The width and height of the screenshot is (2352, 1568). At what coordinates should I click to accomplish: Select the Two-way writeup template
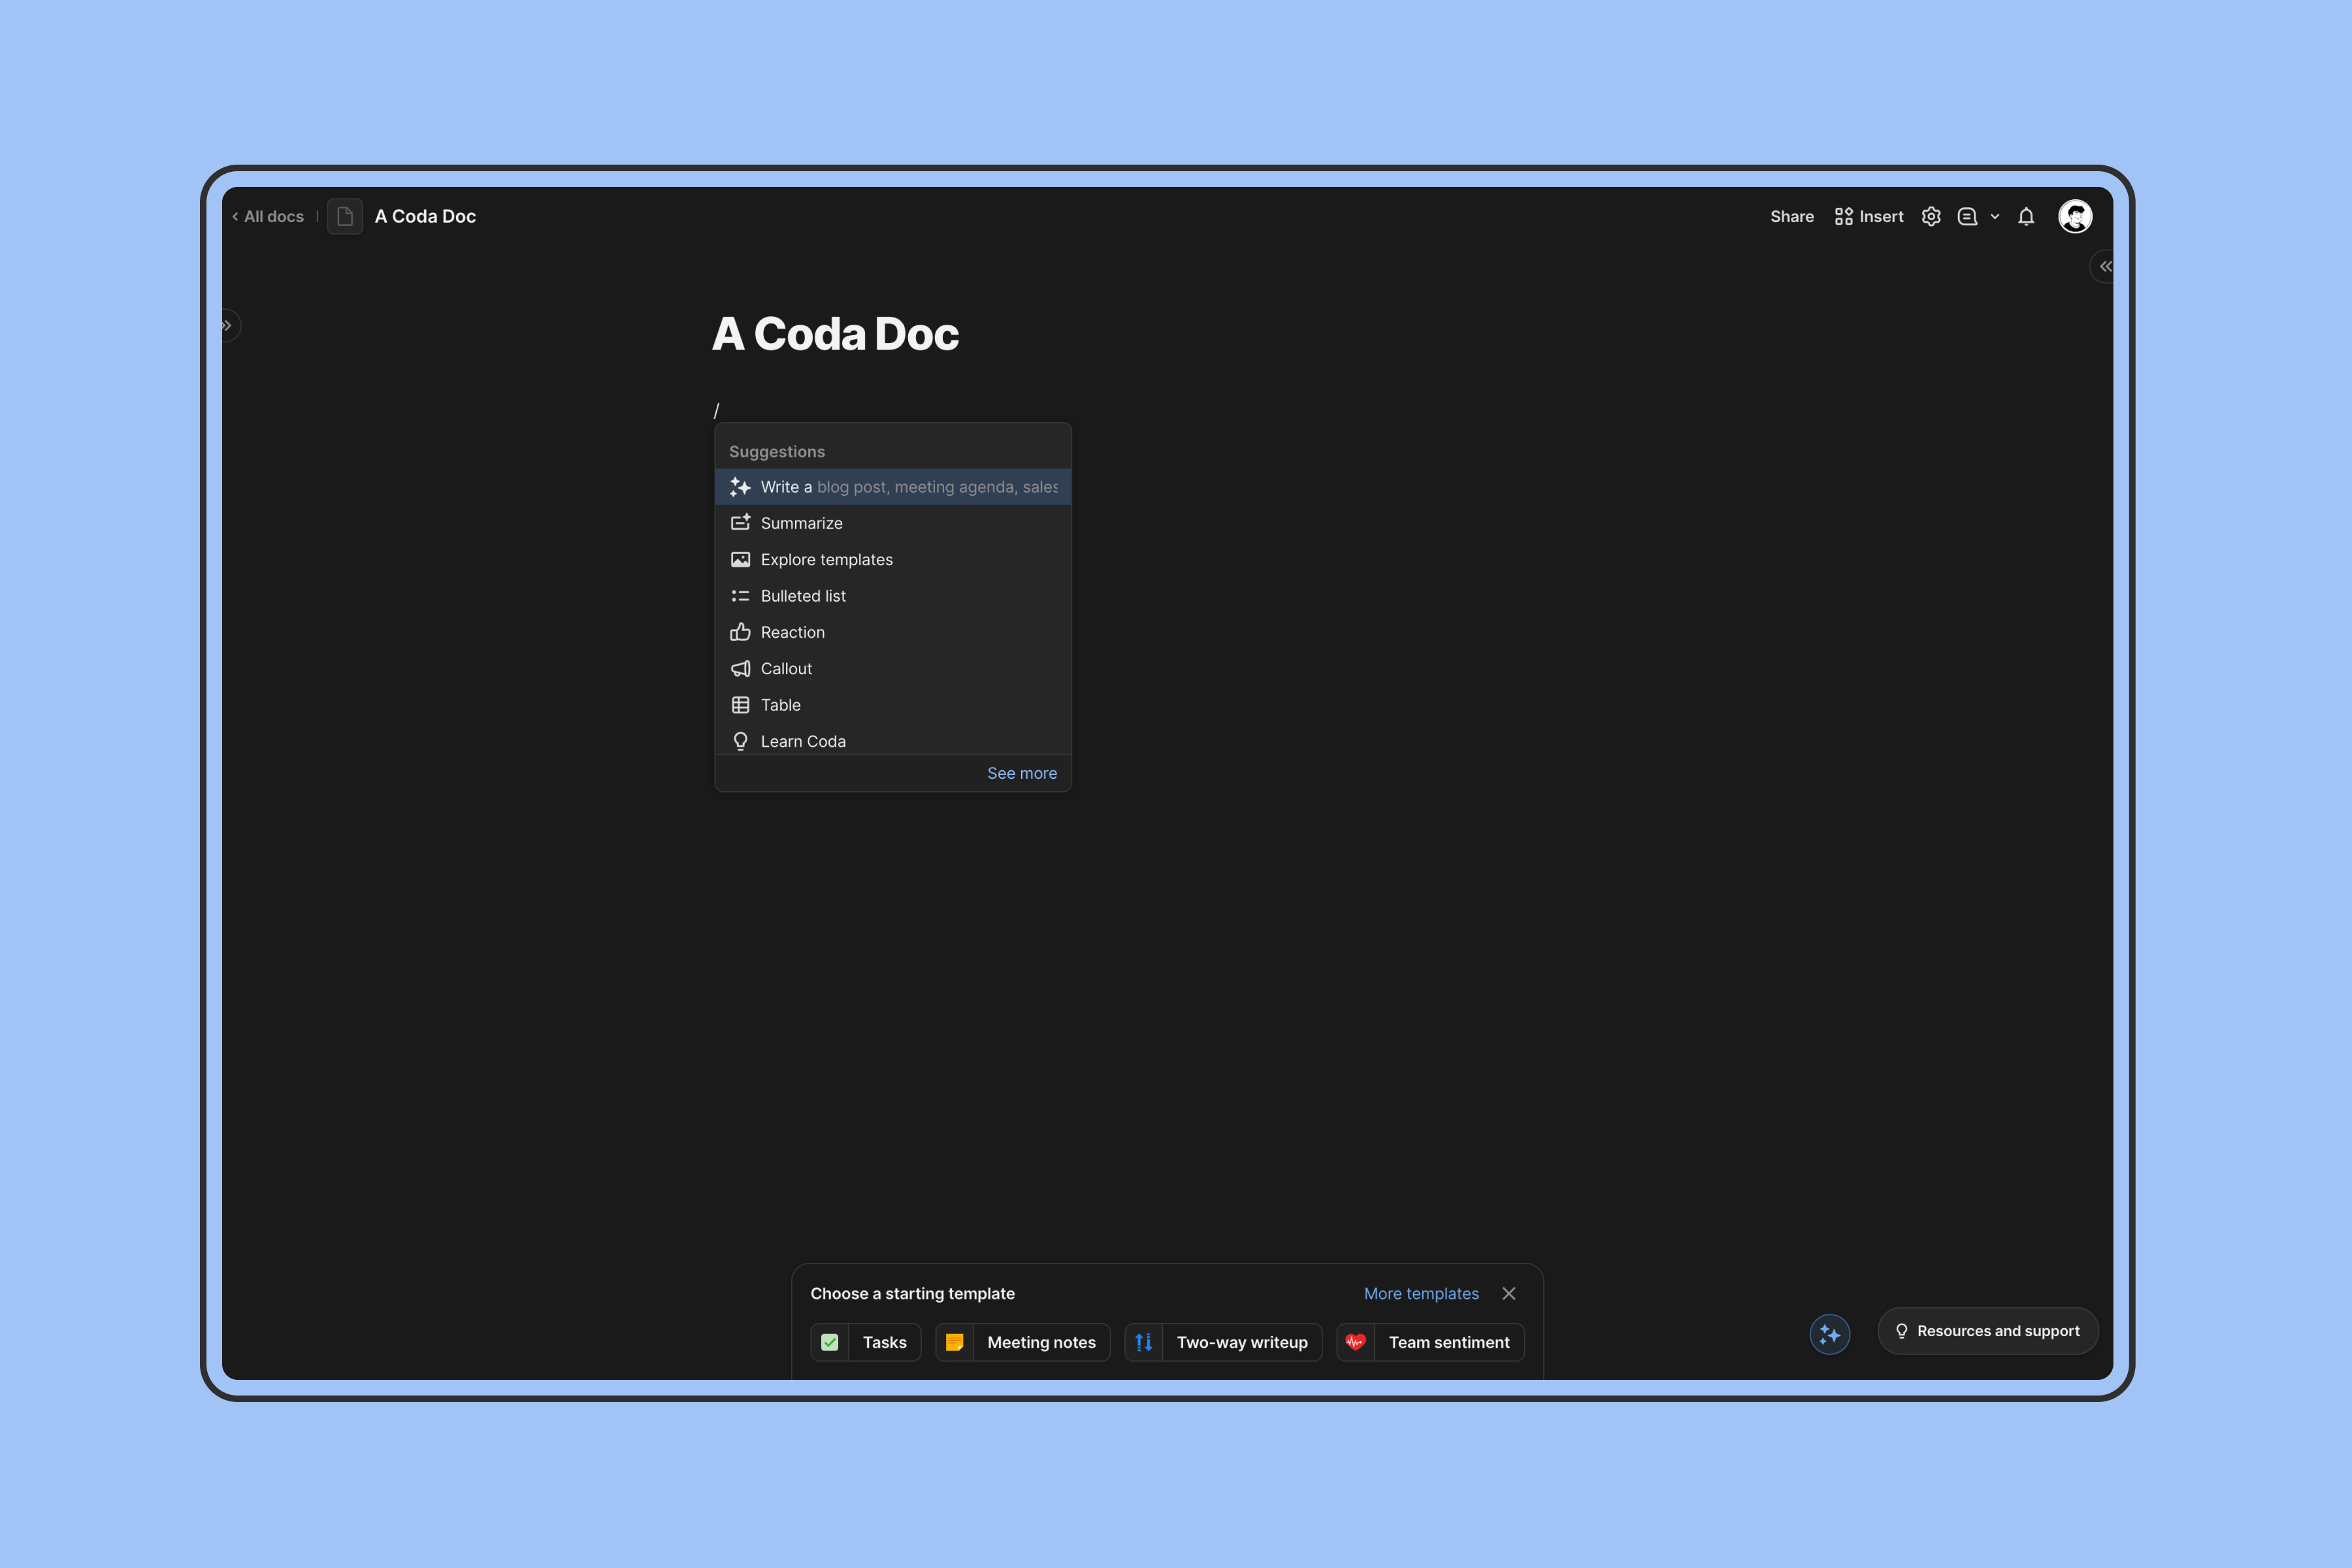tap(1225, 1342)
